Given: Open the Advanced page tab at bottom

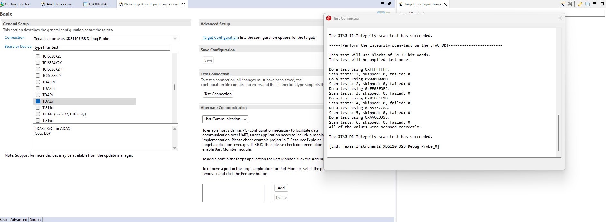Looking at the screenshot, I should 19,219.
